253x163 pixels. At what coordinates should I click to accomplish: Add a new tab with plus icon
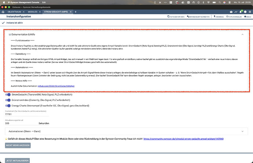tap(76, 12)
